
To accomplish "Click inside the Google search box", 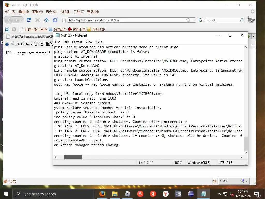I will (x=222, y=20).
